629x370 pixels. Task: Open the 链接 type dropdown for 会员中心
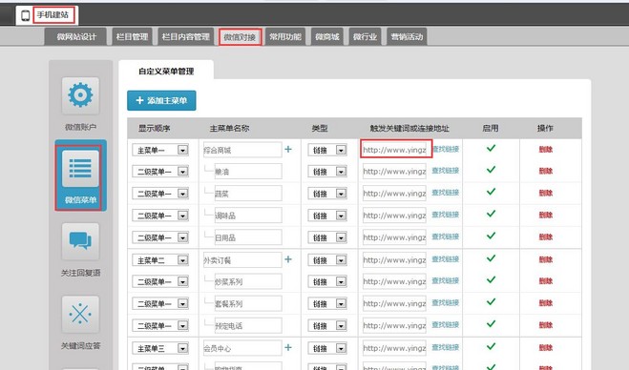pyautogui.click(x=327, y=348)
